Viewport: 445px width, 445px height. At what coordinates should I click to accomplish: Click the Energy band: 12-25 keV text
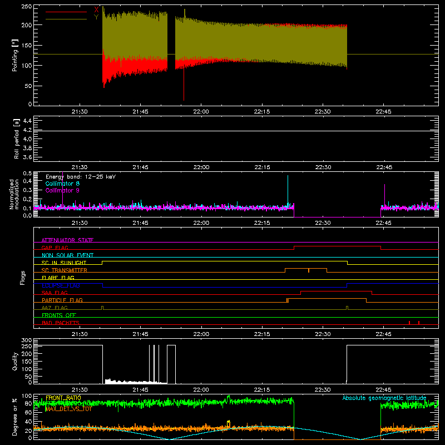point(81,177)
